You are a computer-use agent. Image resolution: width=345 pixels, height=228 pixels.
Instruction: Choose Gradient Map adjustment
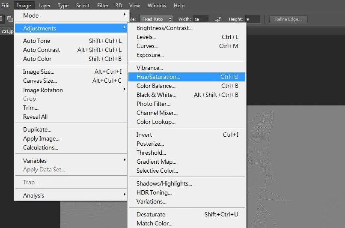[187, 162]
